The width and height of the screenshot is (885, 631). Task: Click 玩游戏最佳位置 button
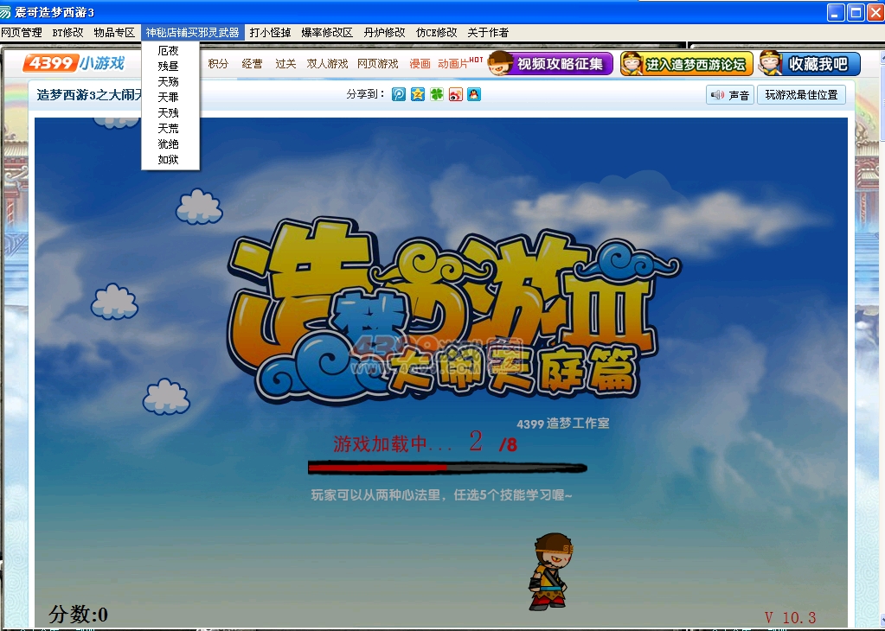(801, 95)
